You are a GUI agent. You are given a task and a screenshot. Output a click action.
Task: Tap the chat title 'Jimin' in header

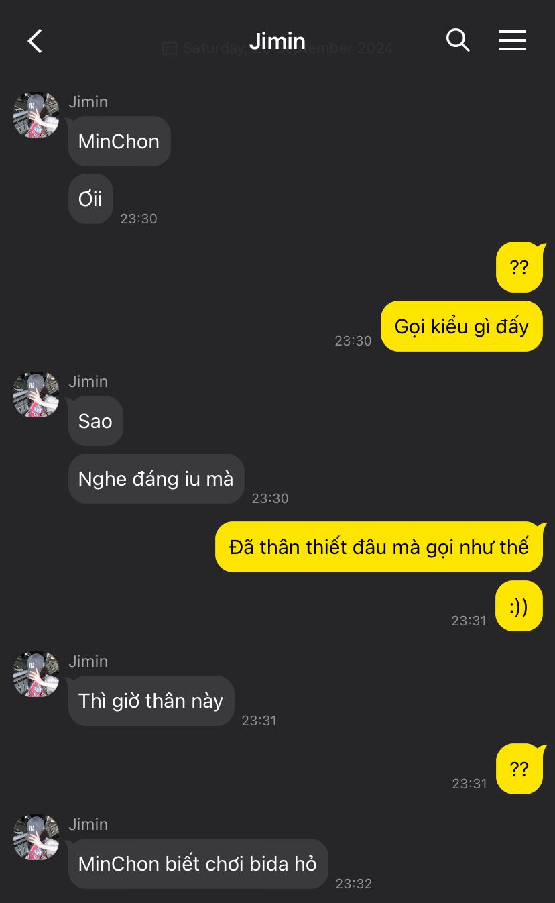(x=277, y=41)
